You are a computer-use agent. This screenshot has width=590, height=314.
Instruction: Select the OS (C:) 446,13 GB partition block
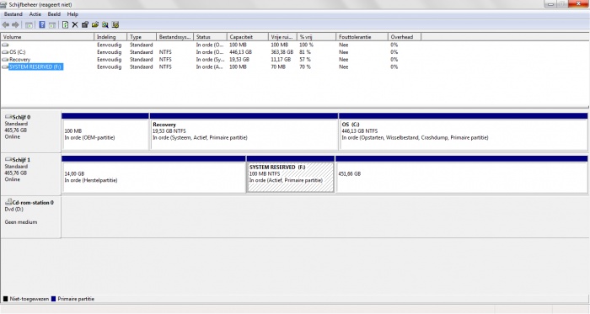tap(464, 131)
